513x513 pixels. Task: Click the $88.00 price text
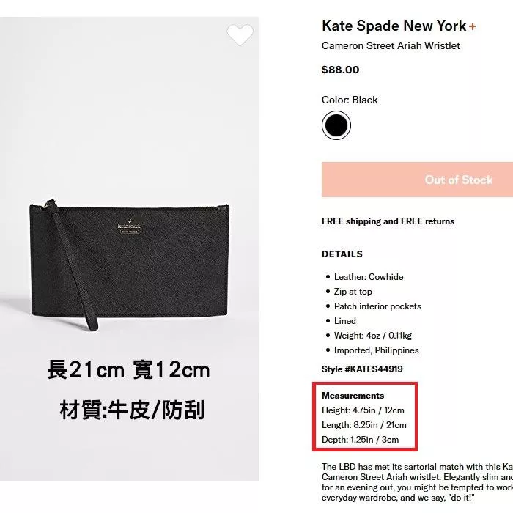click(340, 70)
